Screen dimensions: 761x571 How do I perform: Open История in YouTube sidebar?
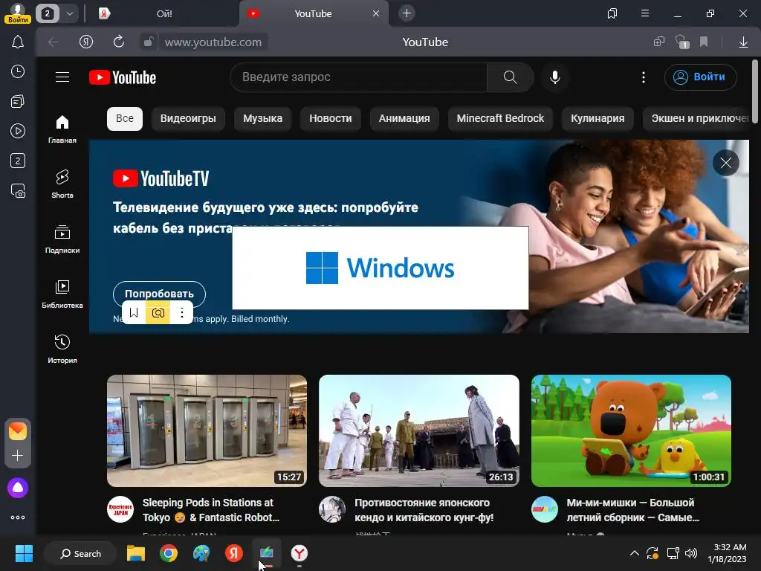tap(62, 349)
